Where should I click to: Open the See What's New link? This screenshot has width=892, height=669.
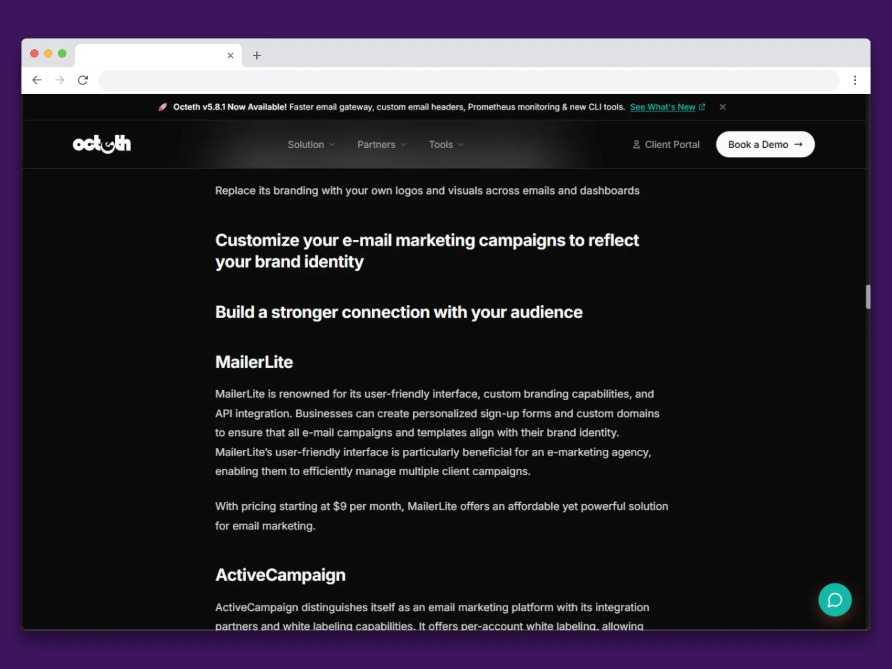662,107
